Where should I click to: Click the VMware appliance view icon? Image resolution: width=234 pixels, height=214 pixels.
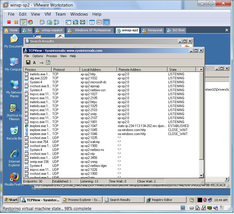pyautogui.click(x=99, y=22)
